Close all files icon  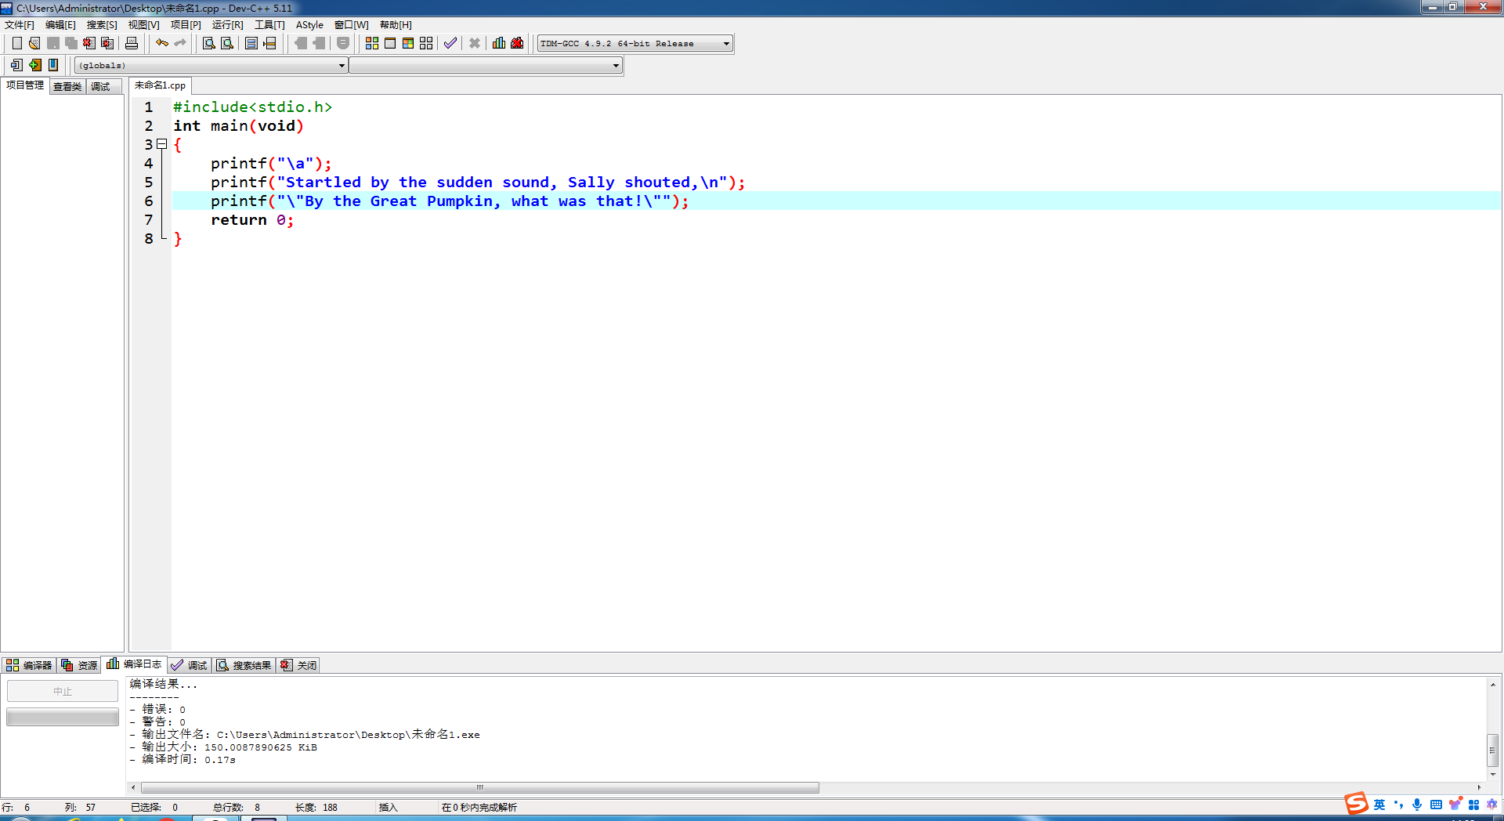tap(107, 43)
